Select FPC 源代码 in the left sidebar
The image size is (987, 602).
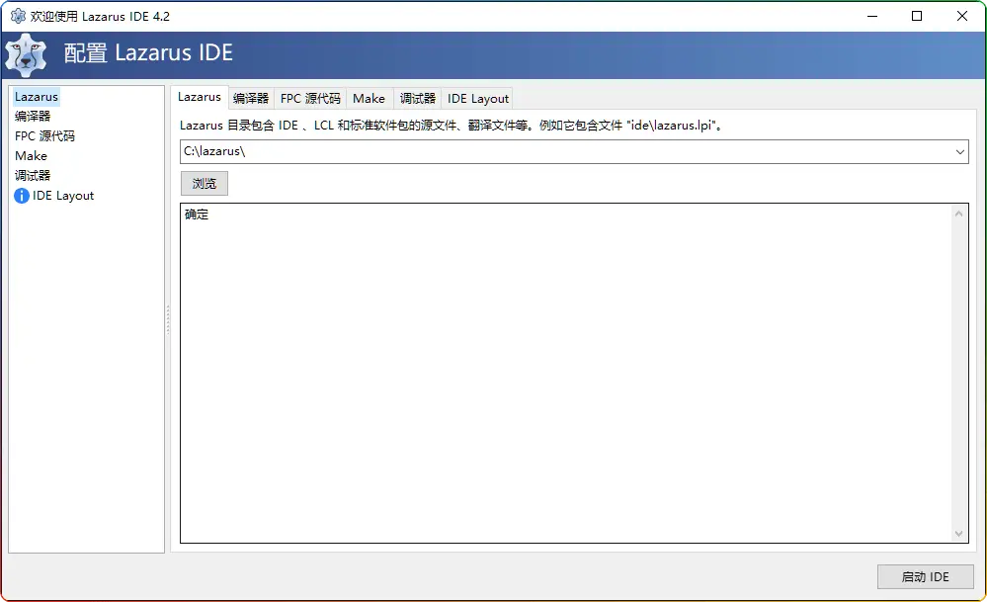[44, 136]
